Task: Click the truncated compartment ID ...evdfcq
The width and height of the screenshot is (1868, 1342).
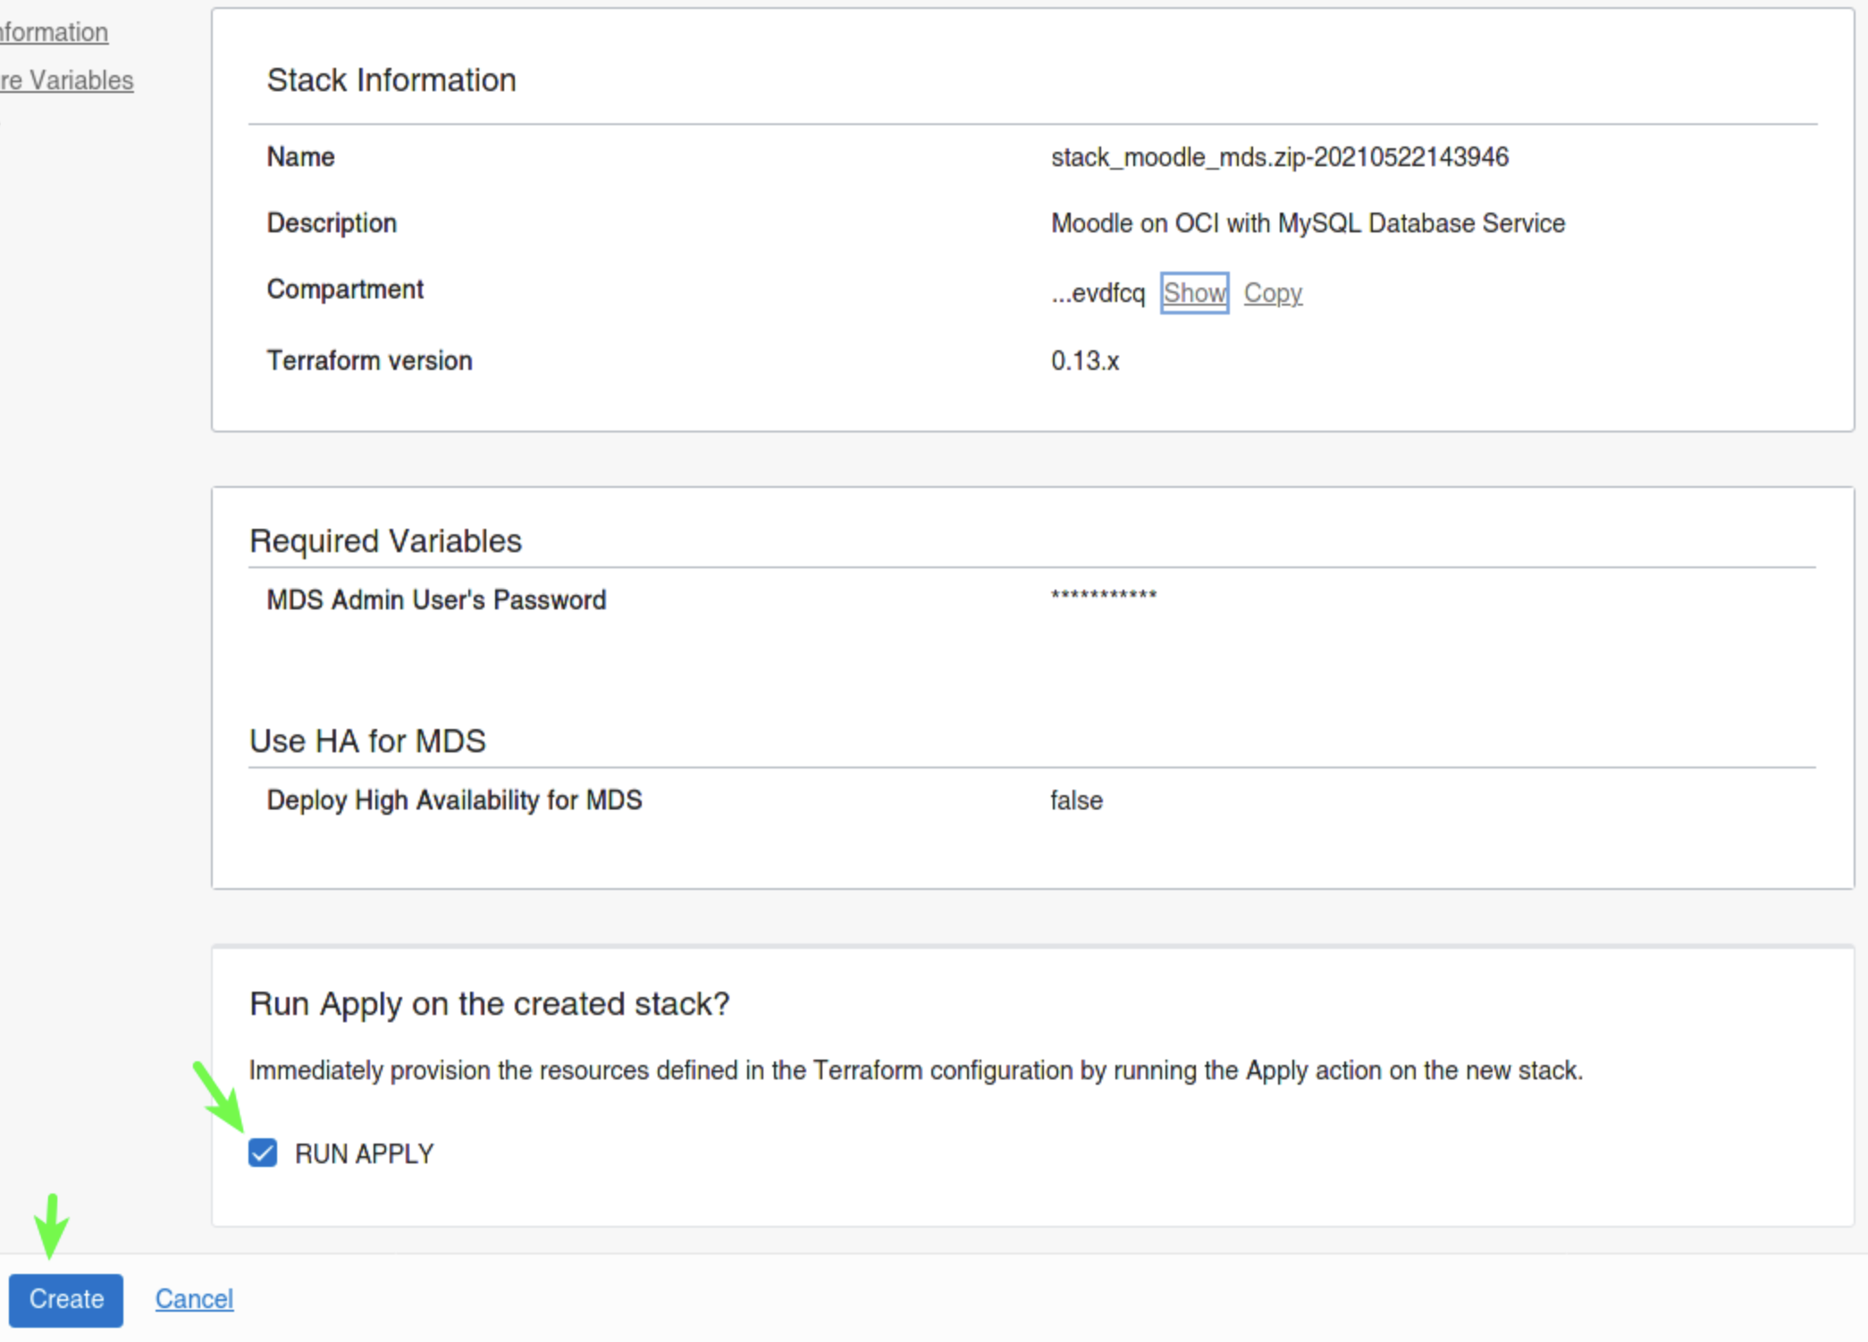Action: tap(1098, 293)
